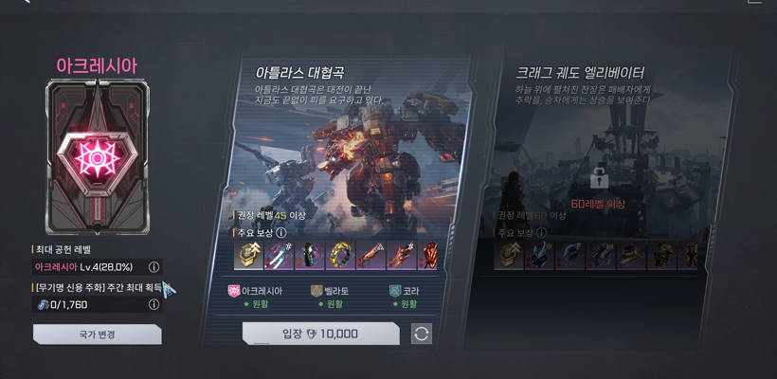Select the black green canister reward icon
The height and width of the screenshot is (379, 777).
[310, 256]
